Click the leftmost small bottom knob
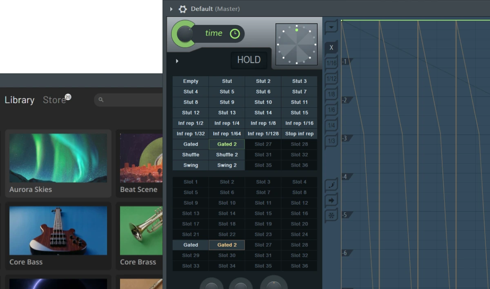The width and height of the screenshot is (490, 289). pos(211,284)
